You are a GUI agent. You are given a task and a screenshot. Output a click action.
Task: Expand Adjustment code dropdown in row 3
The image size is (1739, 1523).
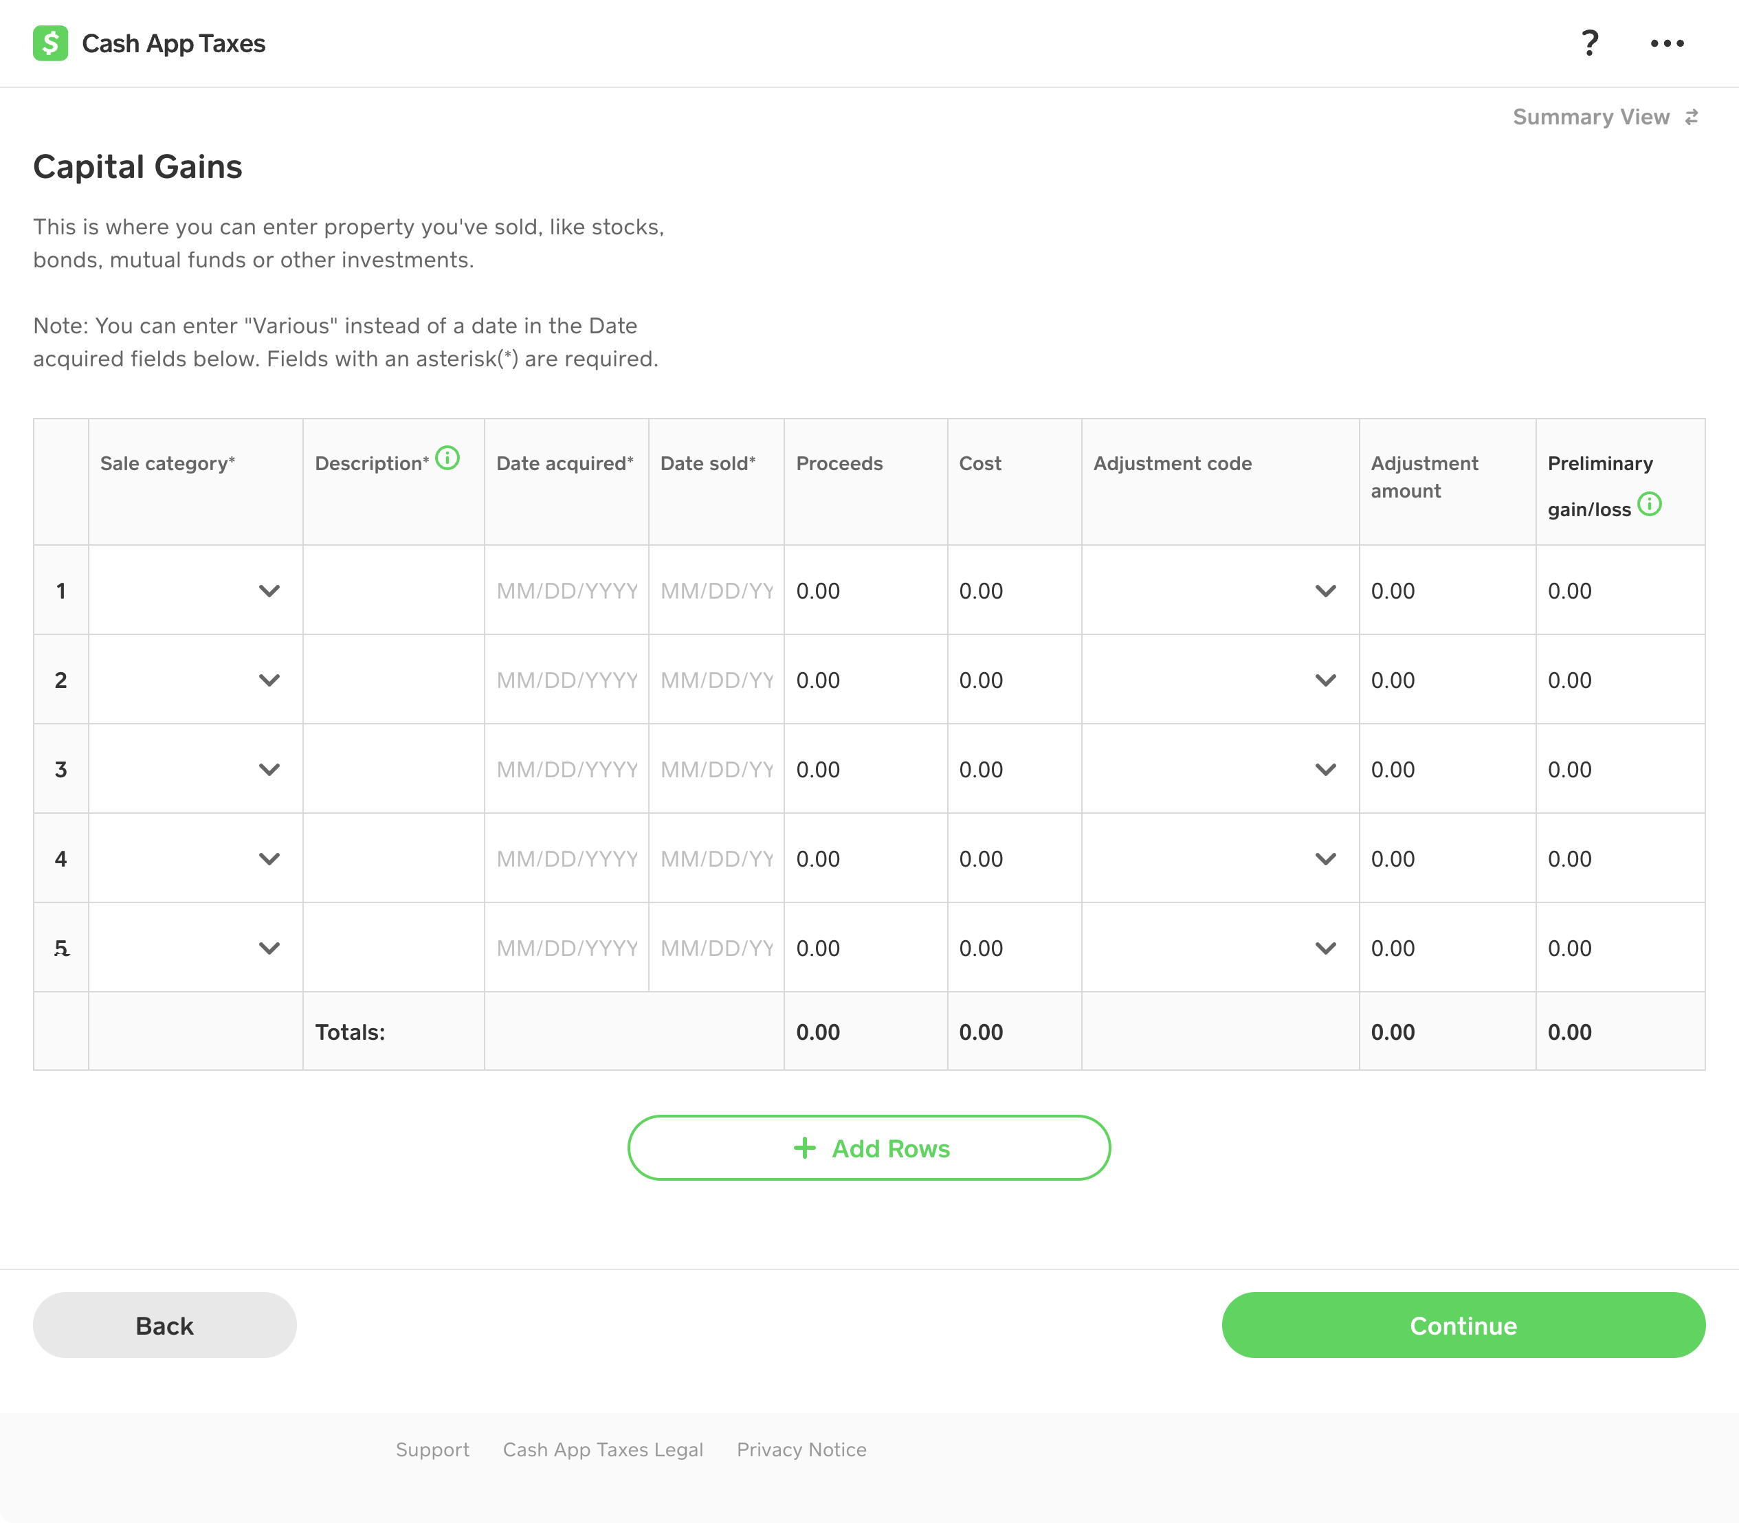click(x=1219, y=769)
